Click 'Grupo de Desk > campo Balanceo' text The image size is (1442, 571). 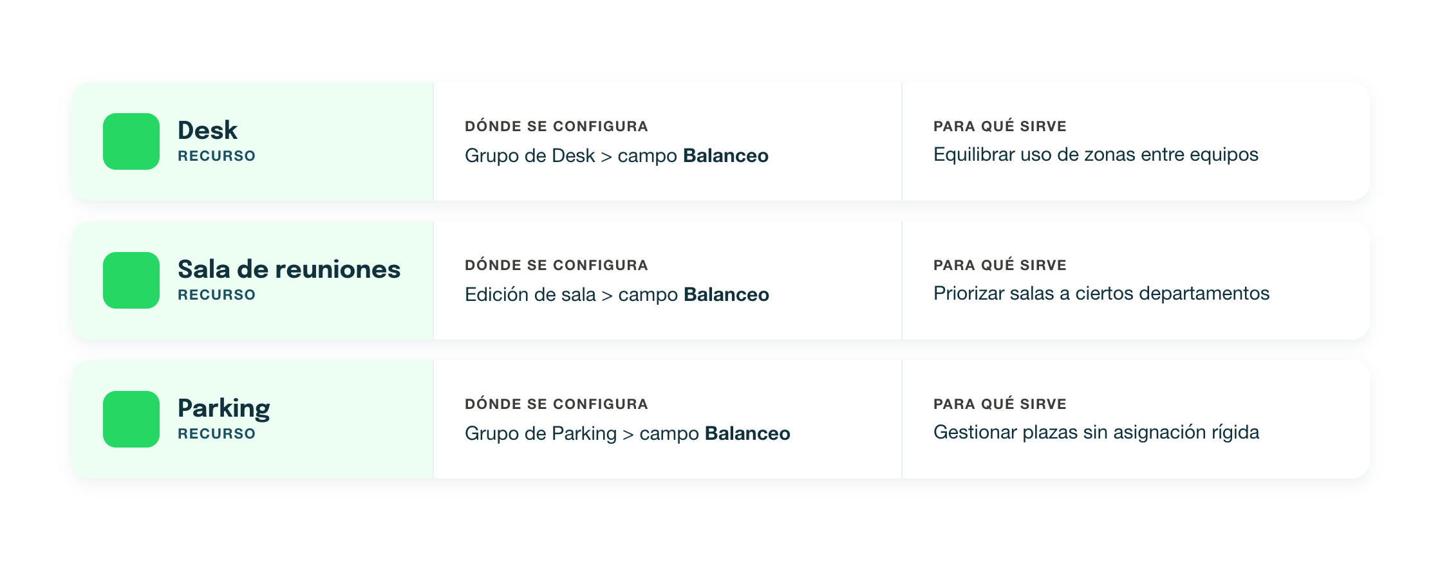(617, 156)
